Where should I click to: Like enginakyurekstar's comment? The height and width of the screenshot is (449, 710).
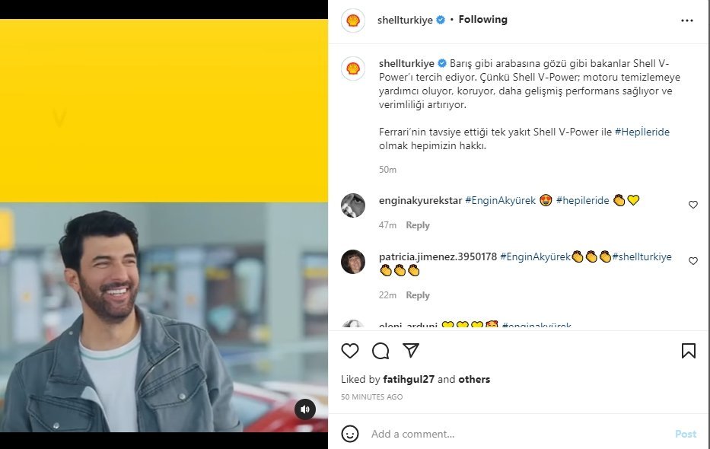tap(693, 205)
